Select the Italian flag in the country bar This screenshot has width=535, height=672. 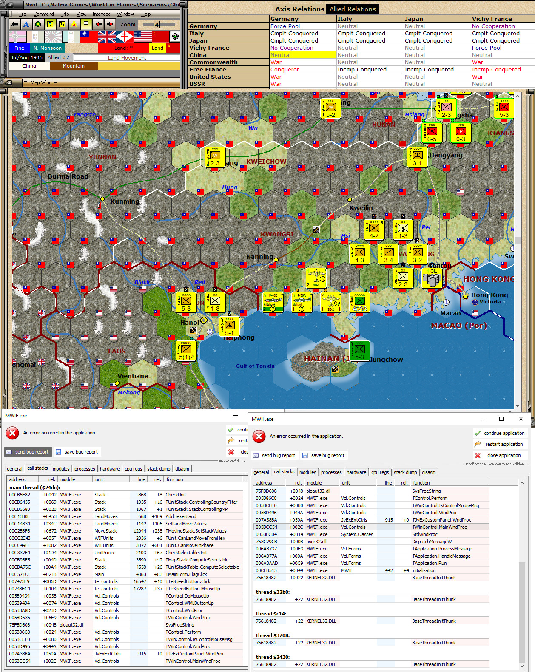pyautogui.click(x=35, y=37)
